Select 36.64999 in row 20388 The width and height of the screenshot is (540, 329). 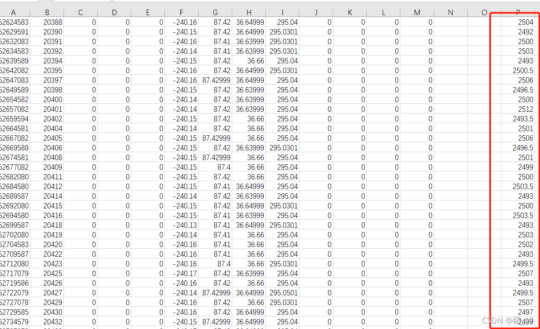pos(249,22)
